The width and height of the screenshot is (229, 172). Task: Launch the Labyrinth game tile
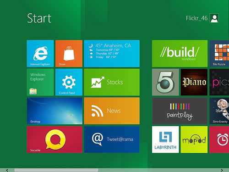(x=165, y=139)
